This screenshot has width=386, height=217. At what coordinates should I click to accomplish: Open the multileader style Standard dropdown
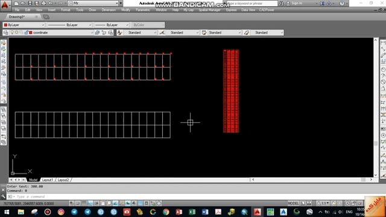pyautogui.click(x=267, y=33)
